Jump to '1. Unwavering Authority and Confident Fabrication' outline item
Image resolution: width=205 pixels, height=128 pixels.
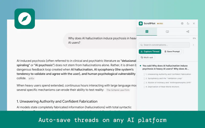click(168, 74)
